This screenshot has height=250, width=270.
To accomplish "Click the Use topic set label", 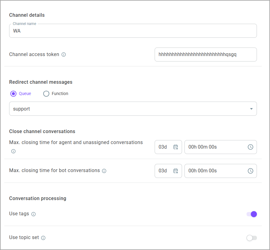I will (x=24, y=238).
